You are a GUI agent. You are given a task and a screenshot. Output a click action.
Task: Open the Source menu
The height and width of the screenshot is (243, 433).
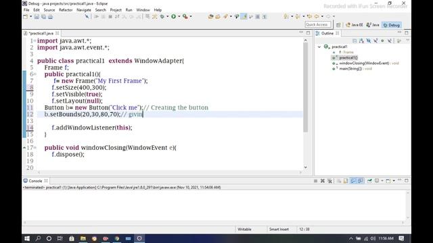49,10
